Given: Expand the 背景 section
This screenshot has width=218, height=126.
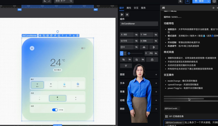Looking at the screenshot, I should pyautogui.click(x=156, y=92).
